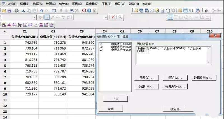Save the project with the floppy disk icon

tap(9, 10)
